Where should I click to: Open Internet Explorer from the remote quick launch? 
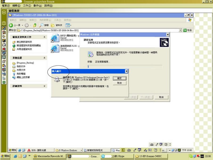20,150
